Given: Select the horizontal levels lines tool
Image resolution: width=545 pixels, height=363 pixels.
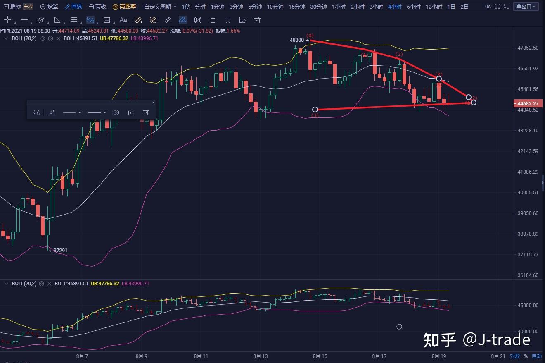Looking at the screenshot, I should pyautogui.click(x=74, y=20).
